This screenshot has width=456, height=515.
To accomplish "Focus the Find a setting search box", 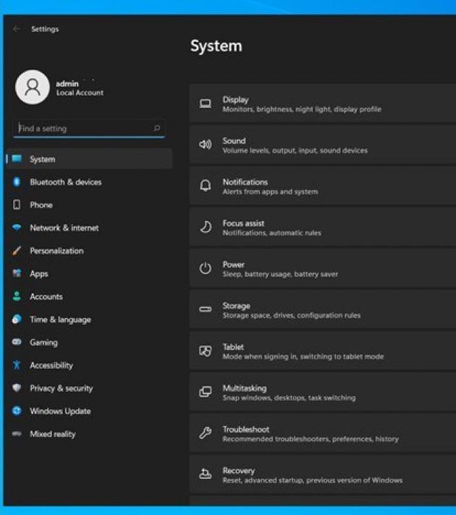I will coord(89,129).
